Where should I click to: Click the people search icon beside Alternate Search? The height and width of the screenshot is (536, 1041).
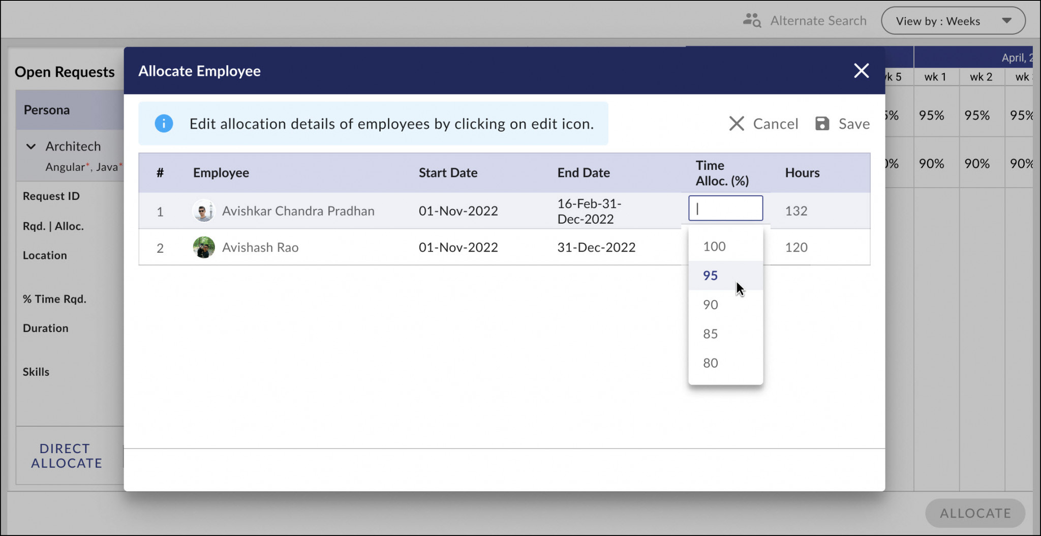pyautogui.click(x=752, y=19)
